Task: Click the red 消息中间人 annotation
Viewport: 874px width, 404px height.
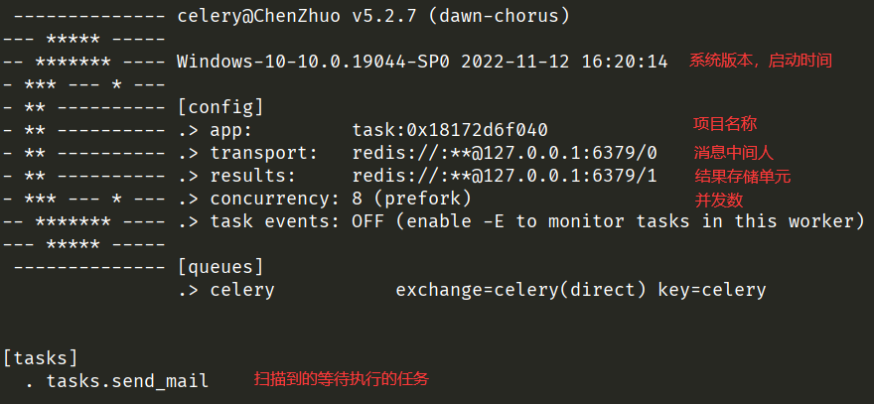Action: coord(733,152)
